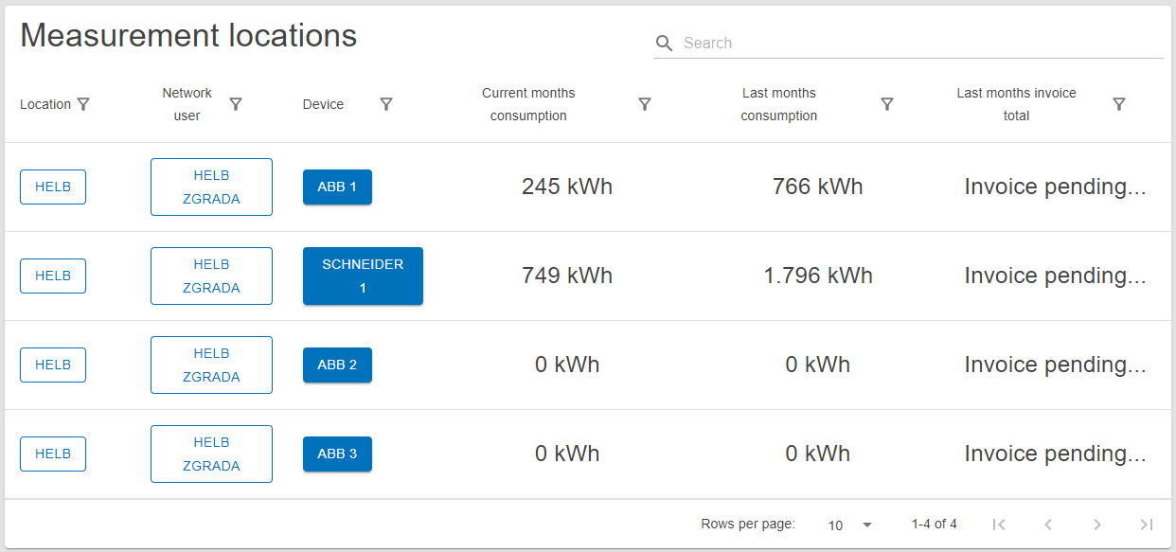Image resolution: width=1176 pixels, height=552 pixels.
Task: Filter by Last months consumption
Action: [x=887, y=104]
